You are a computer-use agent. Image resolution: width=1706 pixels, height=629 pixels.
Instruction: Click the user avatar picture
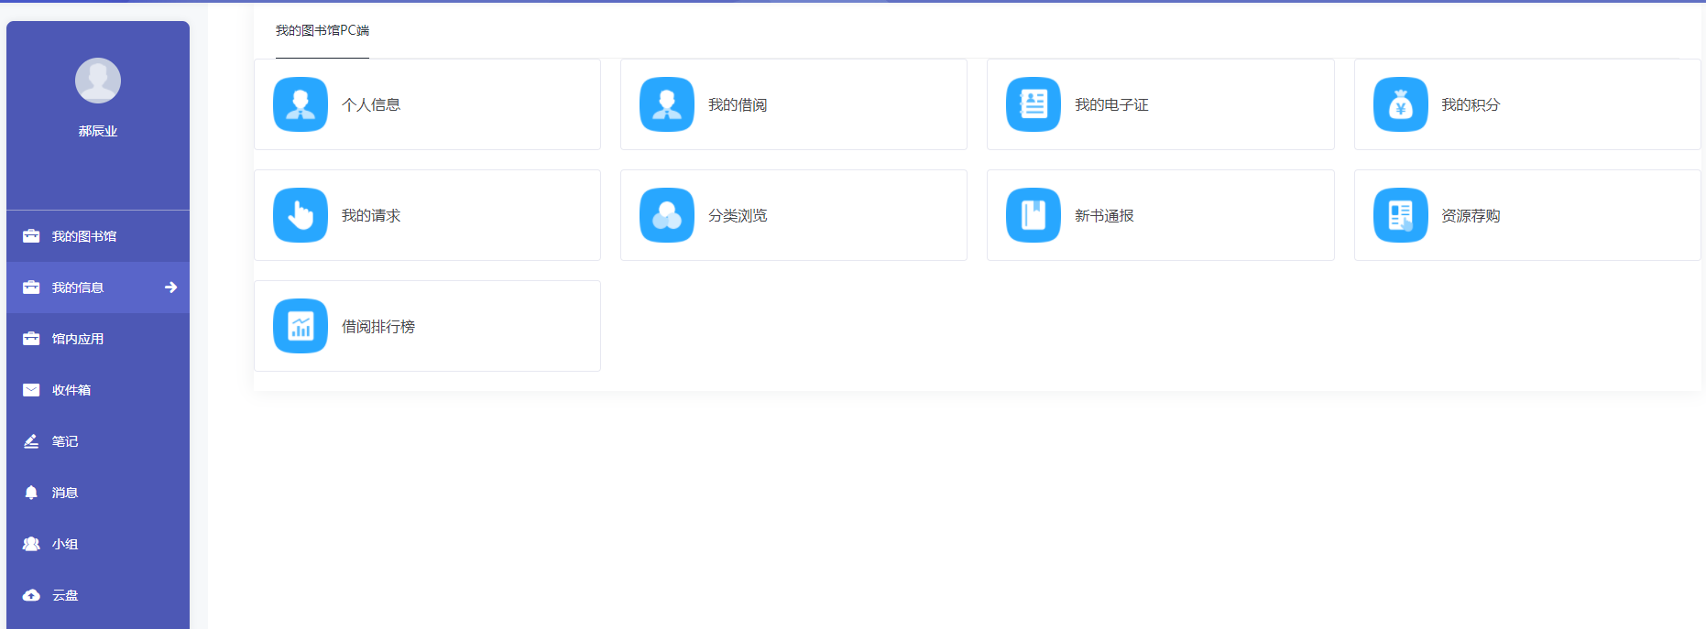click(x=98, y=81)
